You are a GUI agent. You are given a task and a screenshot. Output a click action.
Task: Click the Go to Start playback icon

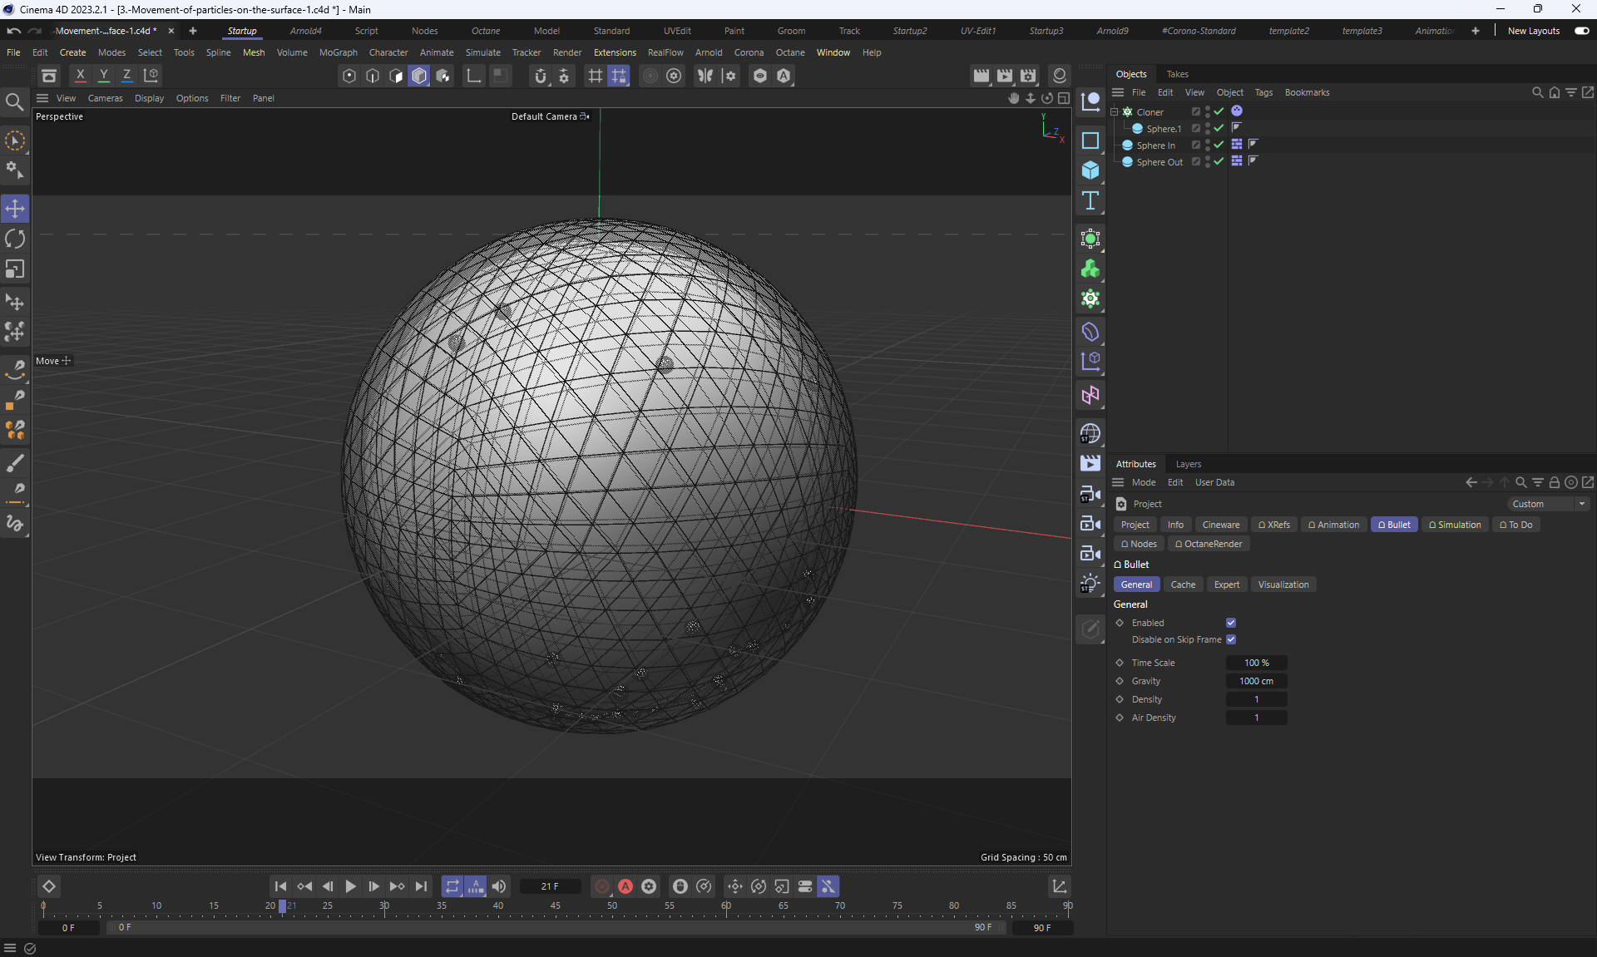tap(280, 886)
